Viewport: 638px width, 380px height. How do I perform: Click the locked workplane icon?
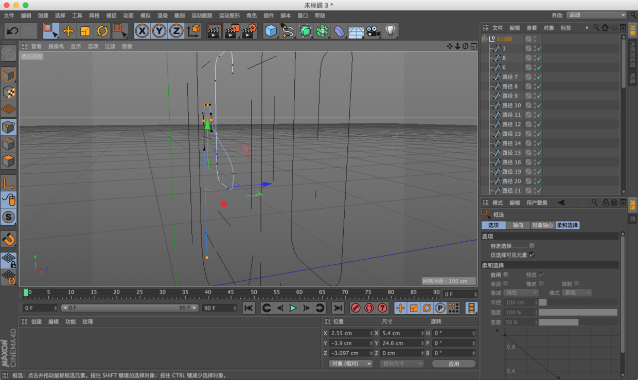(x=8, y=260)
